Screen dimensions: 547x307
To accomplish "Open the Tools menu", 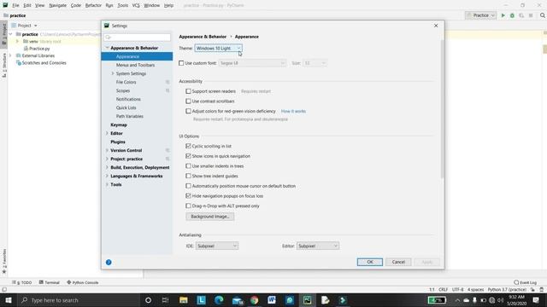I will [122, 5].
